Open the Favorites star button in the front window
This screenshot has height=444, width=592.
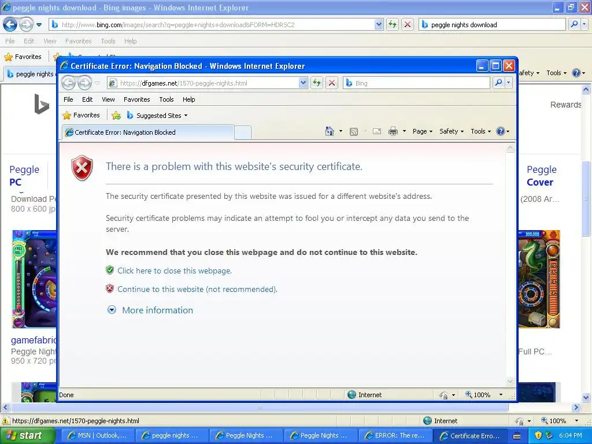[x=81, y=115]
